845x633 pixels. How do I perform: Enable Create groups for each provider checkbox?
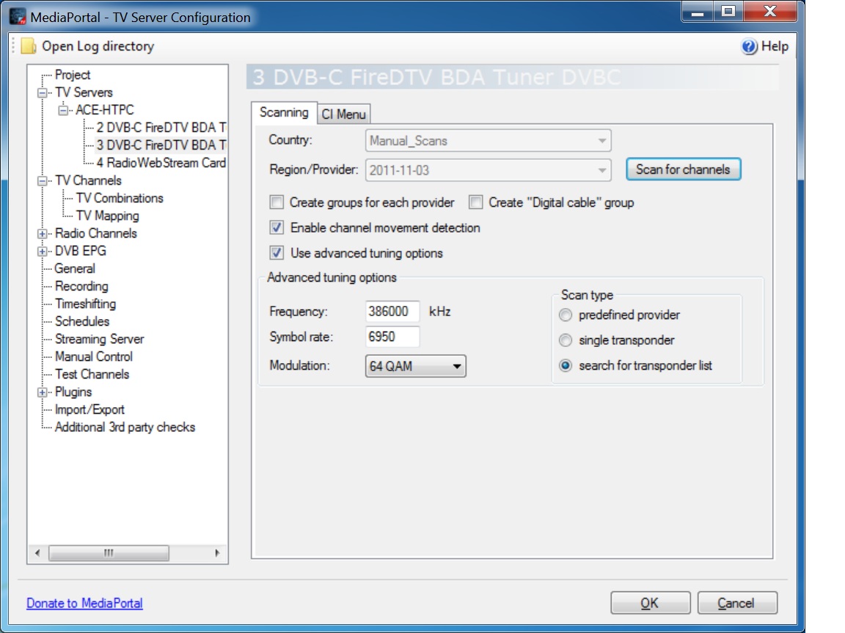click(277, 202)
